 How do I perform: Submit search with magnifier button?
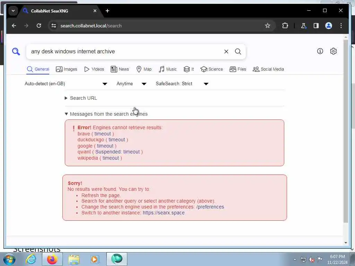(238, 52)
